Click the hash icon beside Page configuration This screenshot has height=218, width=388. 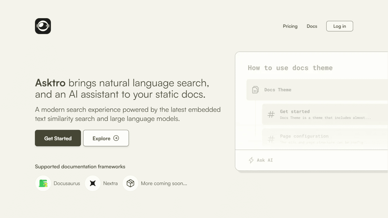[x=271, y=139]
